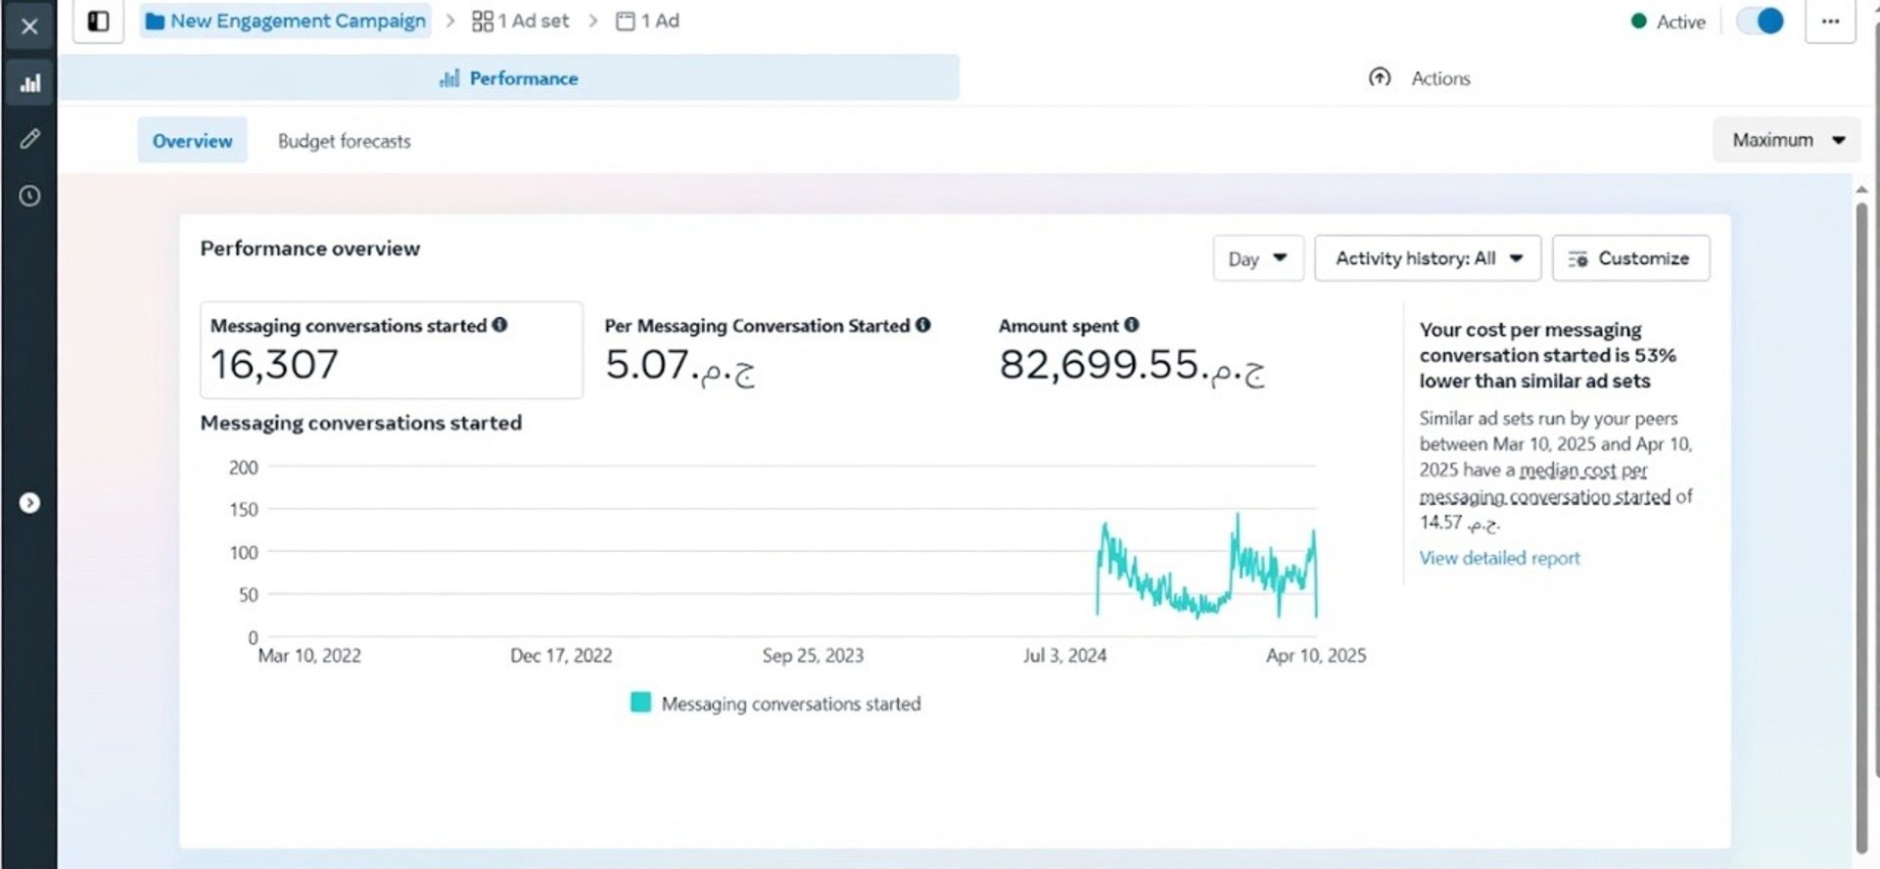
Task: Open the Maximum date range dropdown
Action: [1787, 140]
